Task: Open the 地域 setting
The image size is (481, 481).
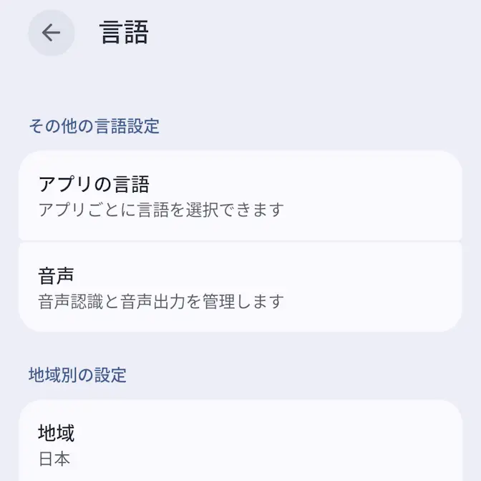Action: (x=240, y=444)
